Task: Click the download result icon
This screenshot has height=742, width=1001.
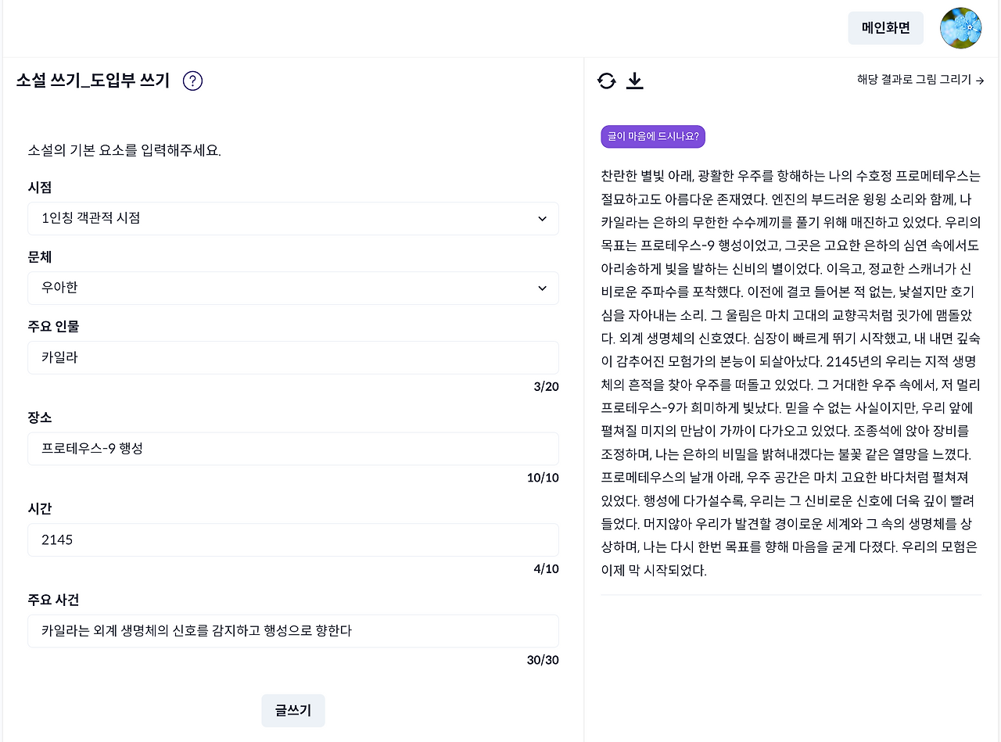Action: pyautogui.click(x=635, y=81)
